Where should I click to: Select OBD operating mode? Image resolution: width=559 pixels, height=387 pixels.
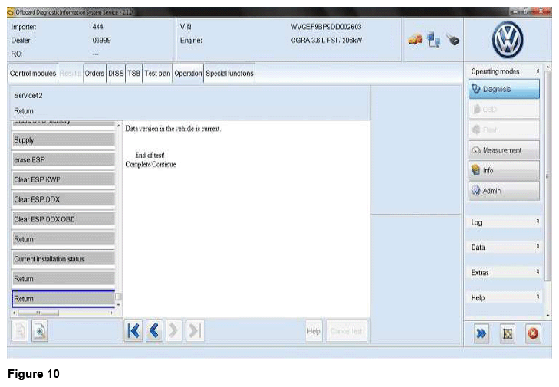(x=504, y=110)
